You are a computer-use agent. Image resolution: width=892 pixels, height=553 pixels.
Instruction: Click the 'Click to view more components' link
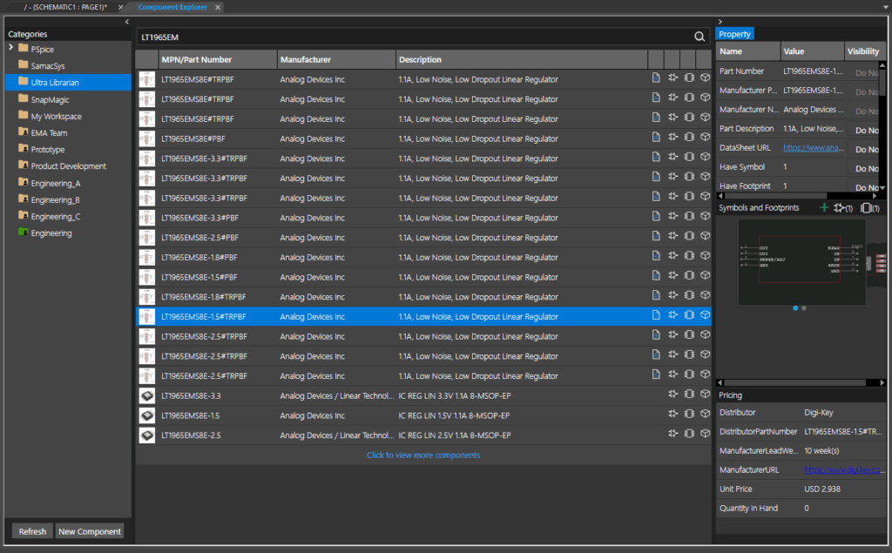pyautogui.click(x=423, y=455)
